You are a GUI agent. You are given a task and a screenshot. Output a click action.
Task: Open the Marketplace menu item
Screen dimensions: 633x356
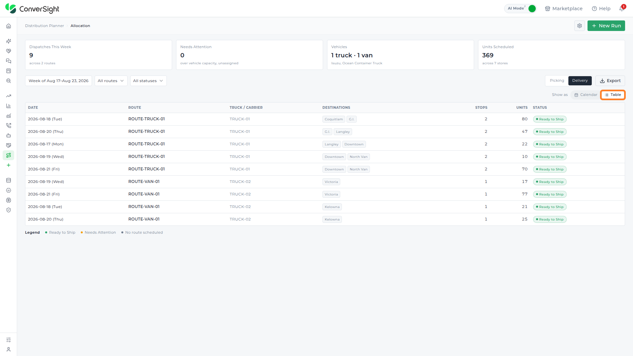coord(564,9)
